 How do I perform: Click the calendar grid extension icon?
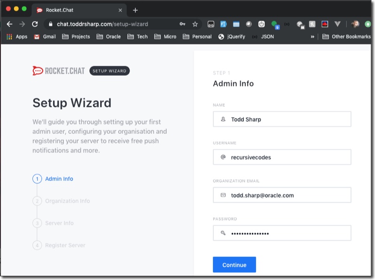tap(236, 24)
